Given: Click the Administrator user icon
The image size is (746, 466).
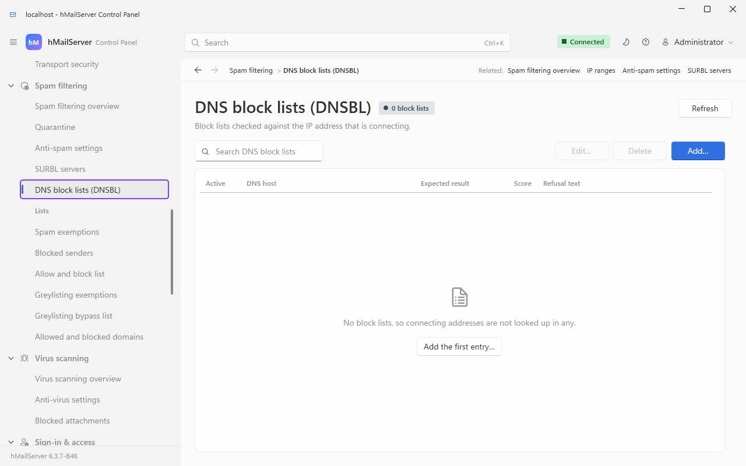Looking at the screenshot, I should point(666,42).
